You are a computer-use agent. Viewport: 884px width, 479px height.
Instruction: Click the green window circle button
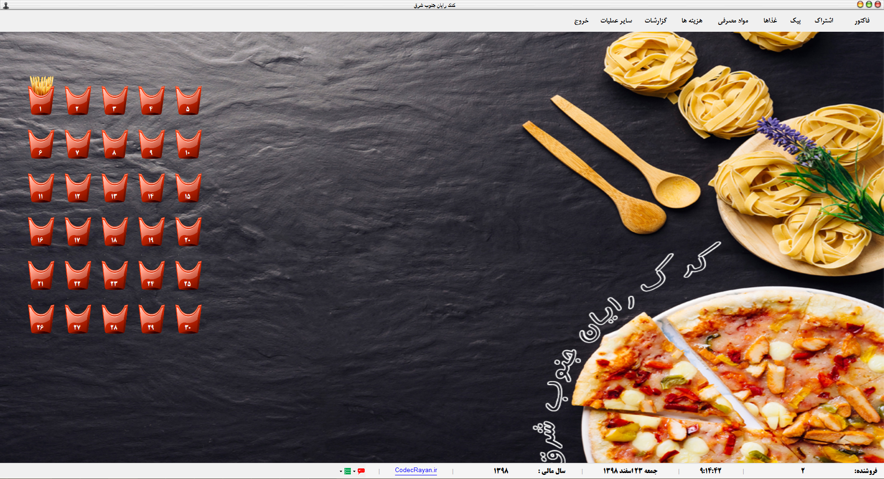point(869,5)
